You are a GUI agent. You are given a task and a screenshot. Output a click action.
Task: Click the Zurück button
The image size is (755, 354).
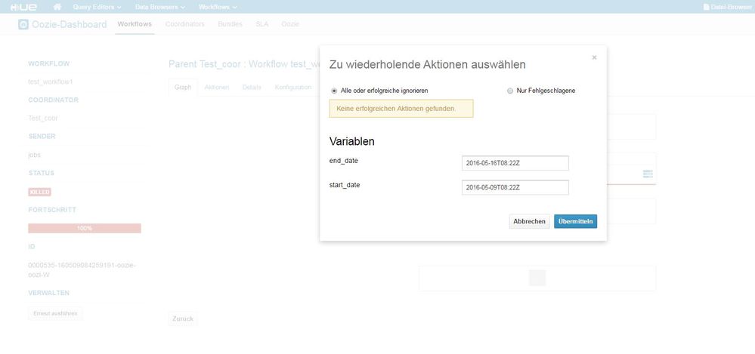coord(183,319)
